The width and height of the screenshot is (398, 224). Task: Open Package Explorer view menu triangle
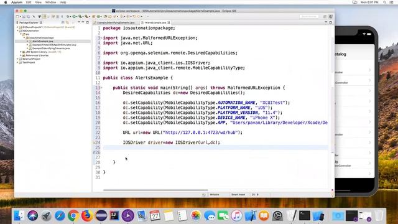click(79, 22)
